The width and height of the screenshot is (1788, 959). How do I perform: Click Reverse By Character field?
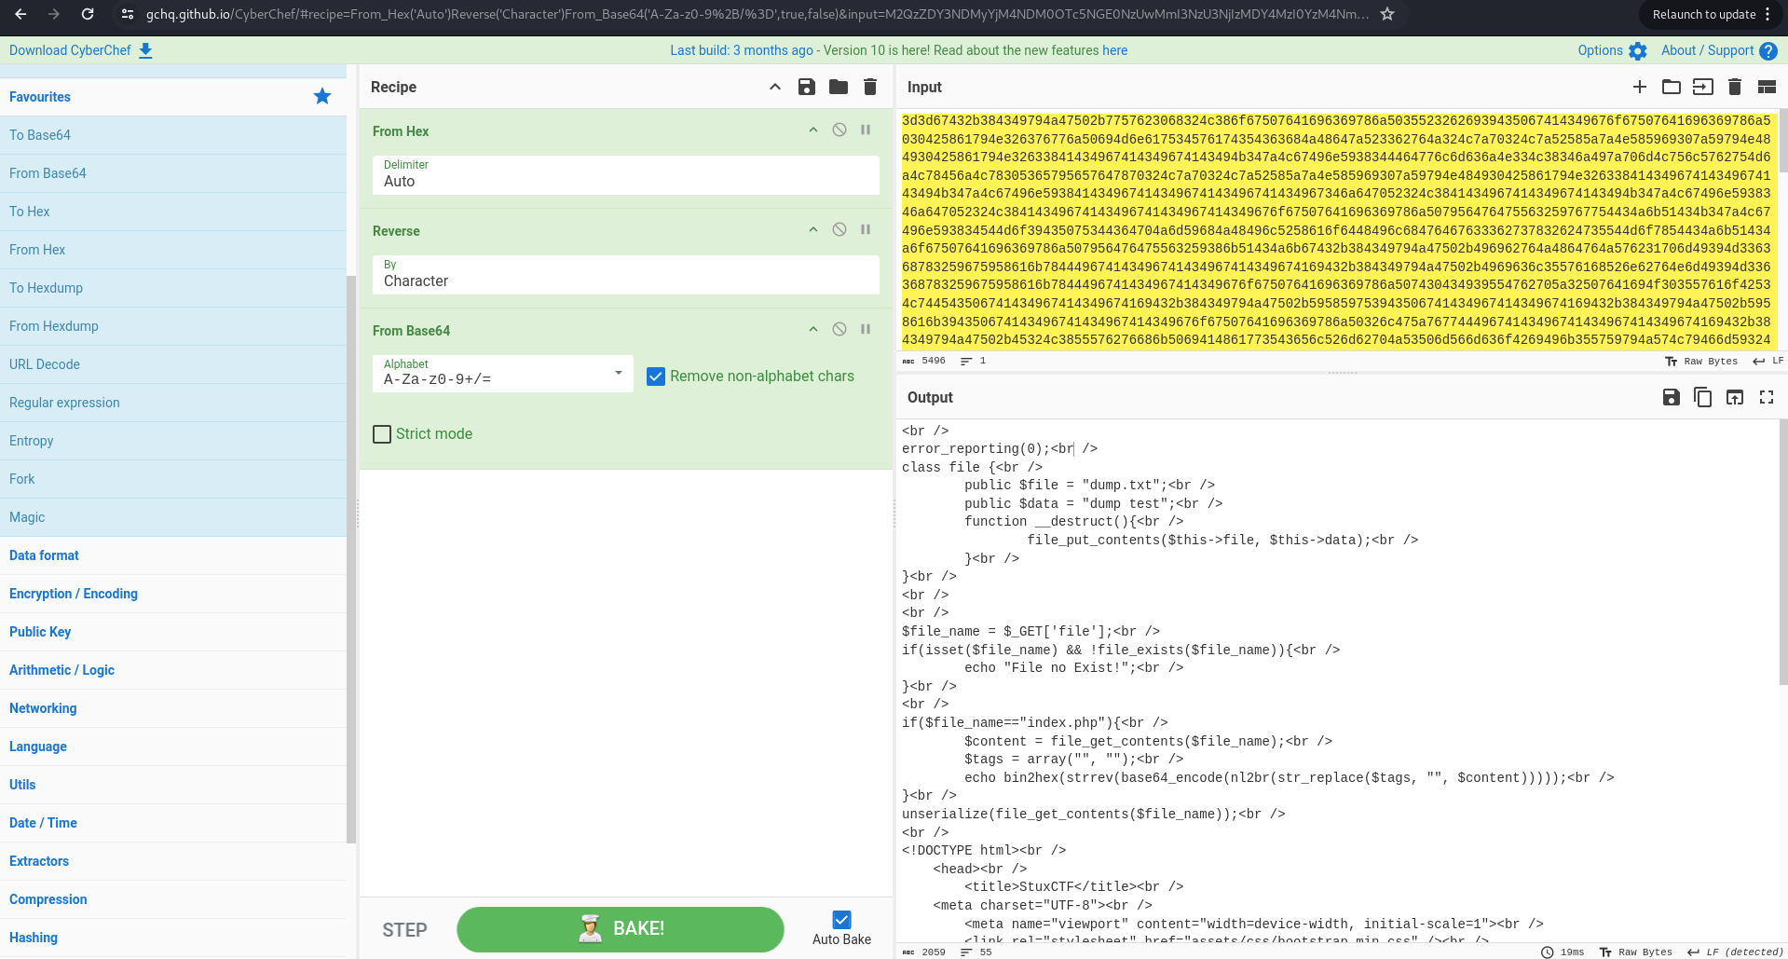tap(626, 275)
